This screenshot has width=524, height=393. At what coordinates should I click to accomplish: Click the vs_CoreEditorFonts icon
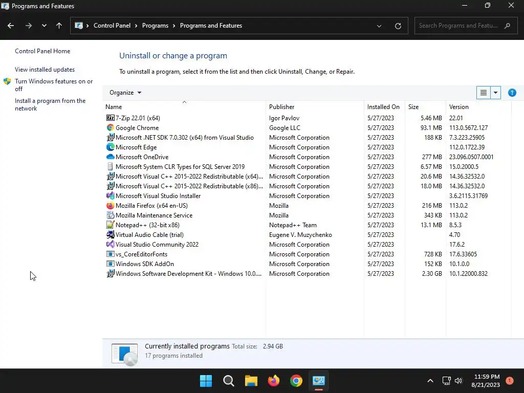click(111, 254)
